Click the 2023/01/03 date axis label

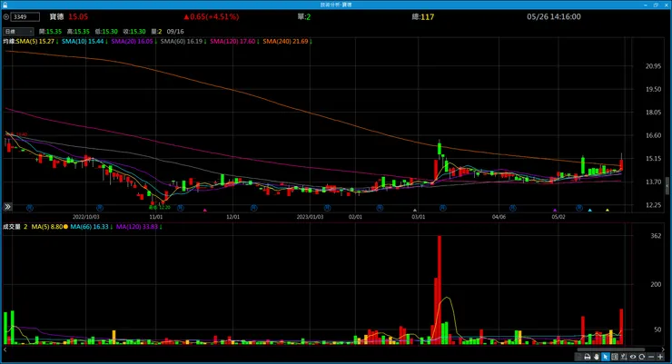tap(310, 217)
